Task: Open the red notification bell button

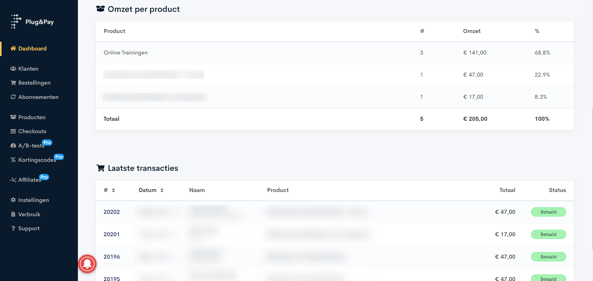Action: (87, 264)
